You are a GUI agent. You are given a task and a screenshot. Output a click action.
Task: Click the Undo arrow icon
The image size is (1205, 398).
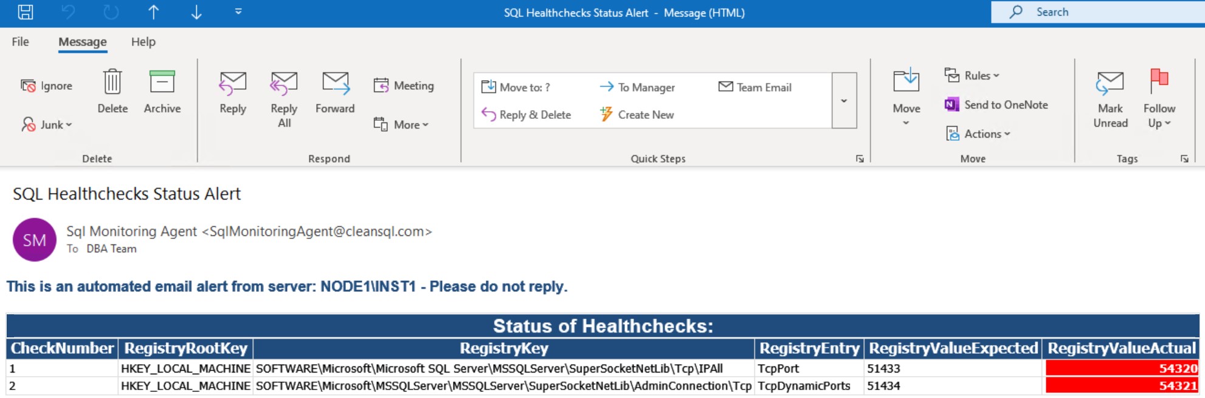click(x=68, y=12)
